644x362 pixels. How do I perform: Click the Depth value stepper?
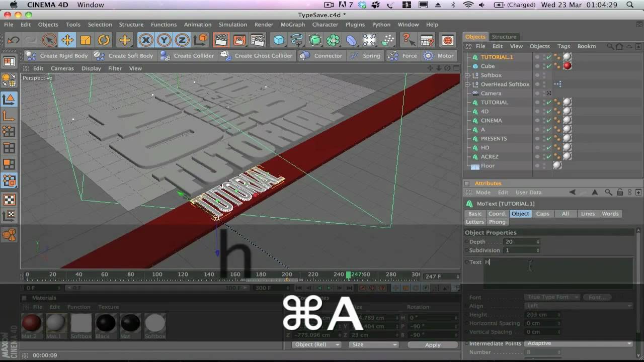[x=538, y=242]
